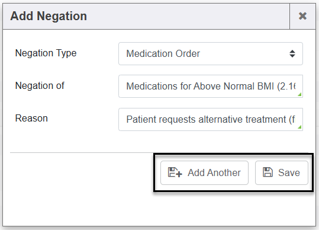The image size is (319, 230).
Task: Select the Medication Order text
Action: [163, 54]
